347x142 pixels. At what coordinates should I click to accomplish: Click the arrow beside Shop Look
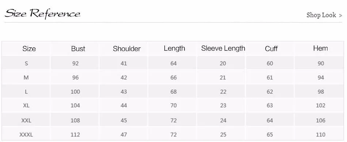pyautogui.click(x=340, y=15)
